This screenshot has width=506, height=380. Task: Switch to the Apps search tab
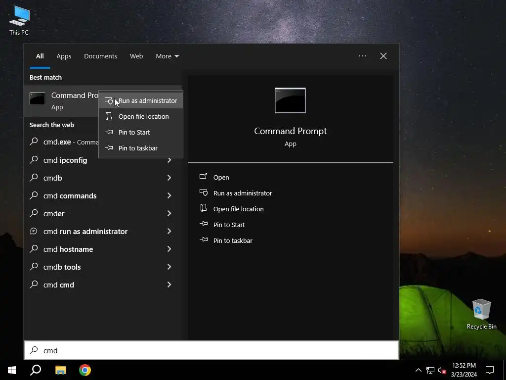pyautogui.click(x=64, y=56)
